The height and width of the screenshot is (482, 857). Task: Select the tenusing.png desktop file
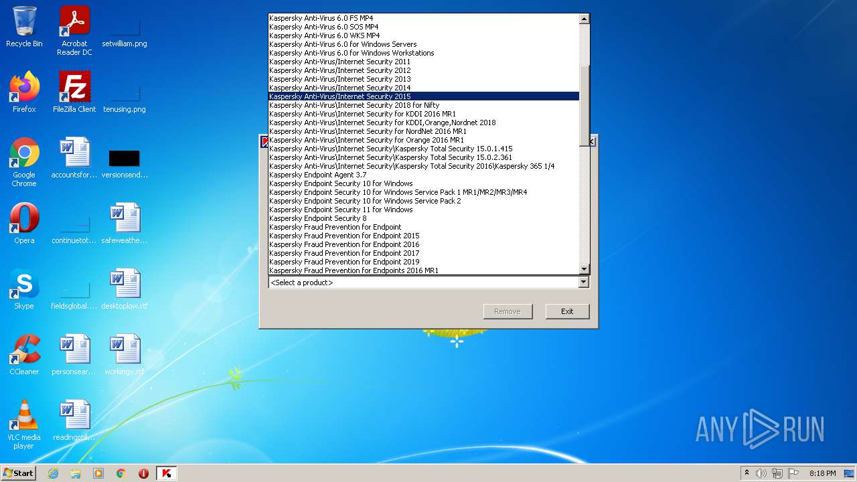click(x=125, y=97)
